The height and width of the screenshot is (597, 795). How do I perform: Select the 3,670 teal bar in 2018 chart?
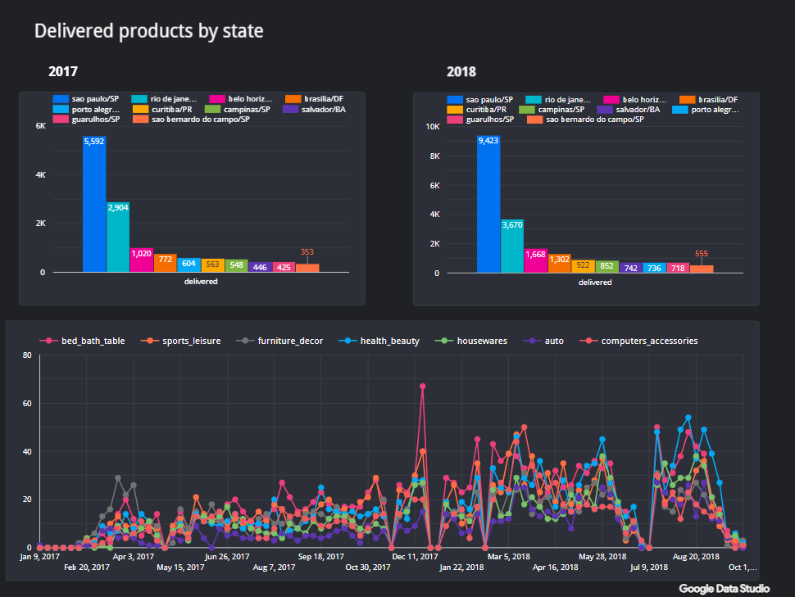[x=512, y=246]
